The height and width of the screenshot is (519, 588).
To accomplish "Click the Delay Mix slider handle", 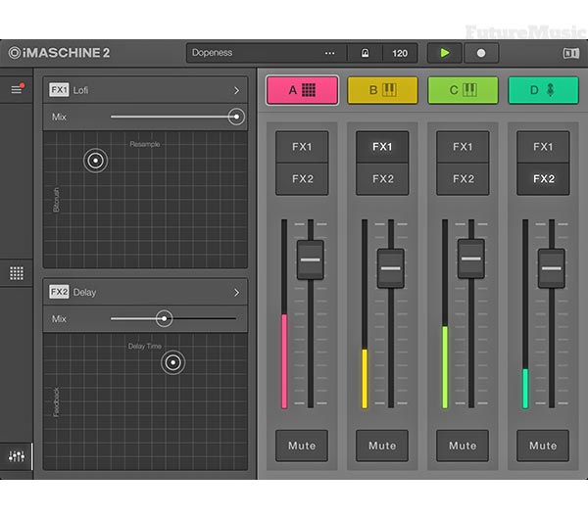I will tap(164, 319).
